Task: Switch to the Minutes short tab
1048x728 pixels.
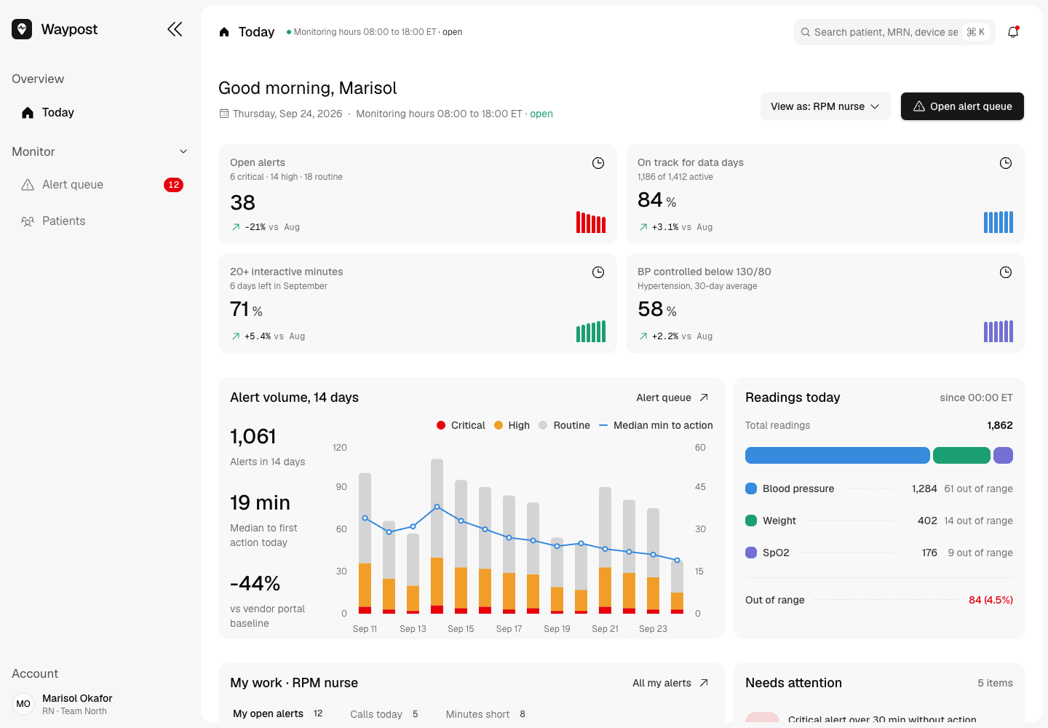Action: tap(485, 714)
